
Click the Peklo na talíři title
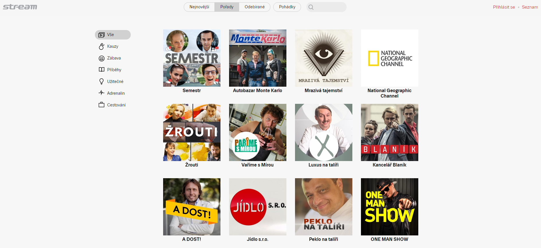click(x=324, y=239)
